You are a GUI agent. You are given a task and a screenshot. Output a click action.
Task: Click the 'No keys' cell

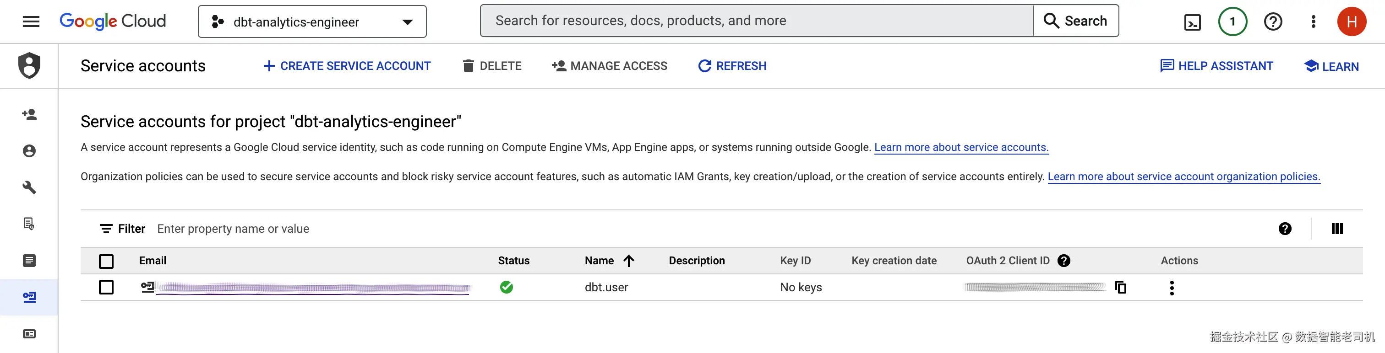[801, 288]
